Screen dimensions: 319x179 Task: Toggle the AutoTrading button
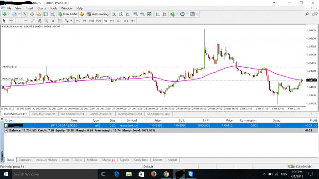(97, 14)
